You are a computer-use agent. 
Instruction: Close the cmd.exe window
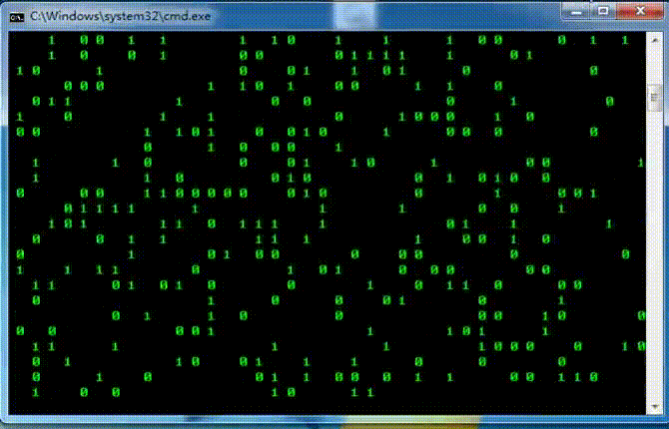click(x=640, y=11)
